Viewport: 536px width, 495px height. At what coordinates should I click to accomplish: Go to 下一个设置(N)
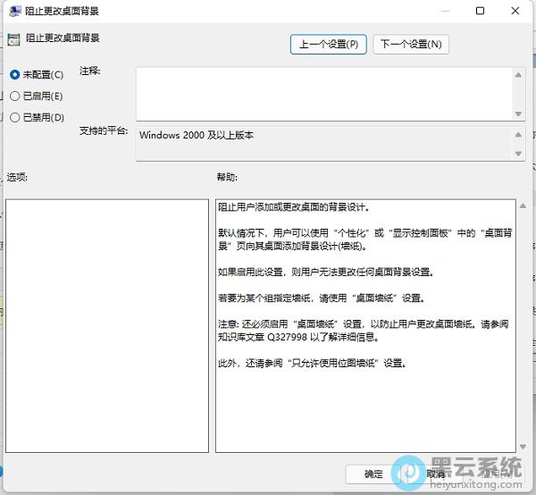pos(410,44)
